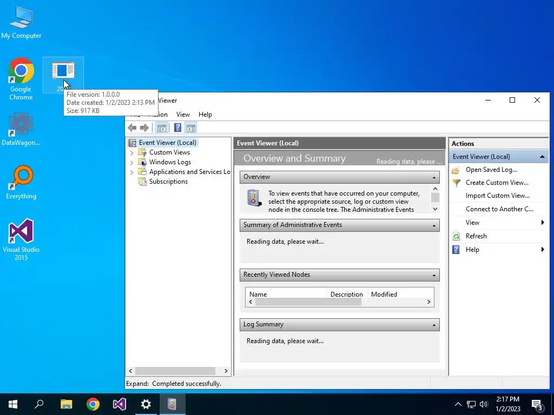554x415 pixels.
Task: Open the View submenu arrow in Actions
Action: [542, 222]
